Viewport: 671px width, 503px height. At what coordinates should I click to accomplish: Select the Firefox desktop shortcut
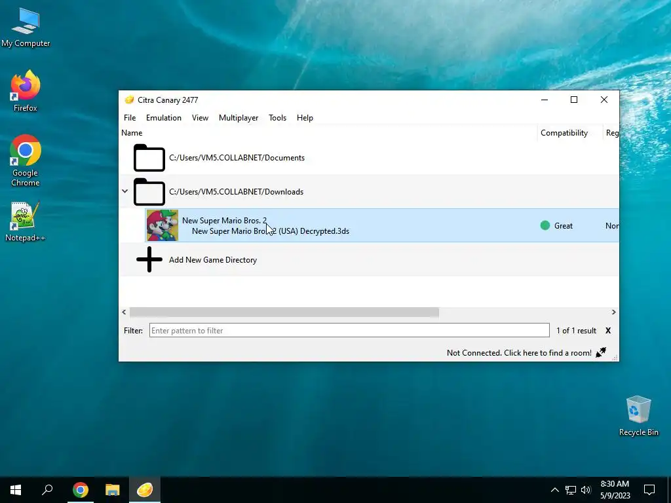26,91
